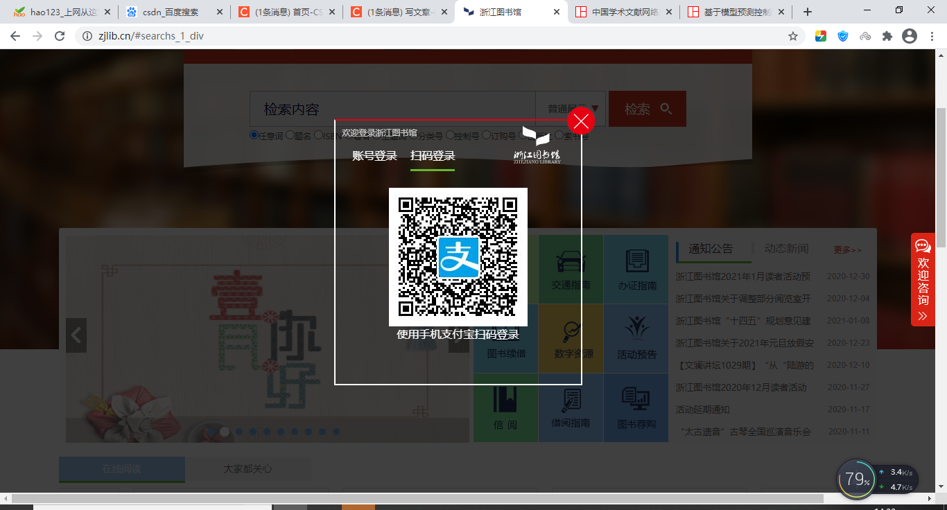947x510 pixels.
Task: Open notice 浙江图书馆关于调整部分阅览室开
Action: point(742,299)
